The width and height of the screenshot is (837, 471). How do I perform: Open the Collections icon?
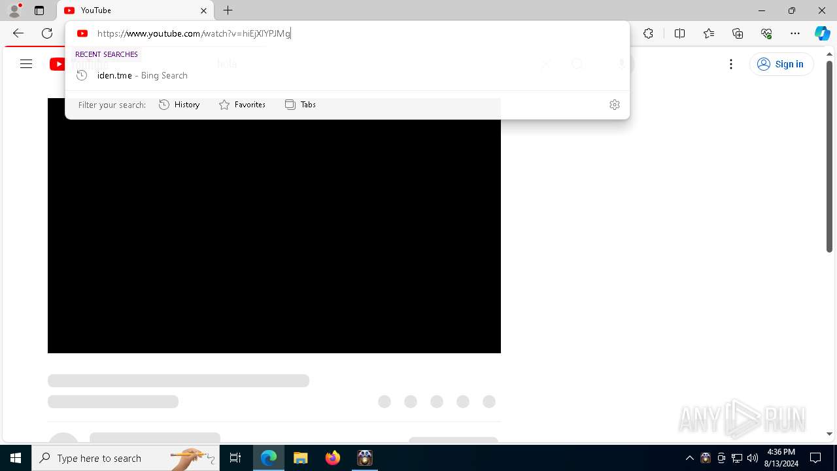coord(738,33)
